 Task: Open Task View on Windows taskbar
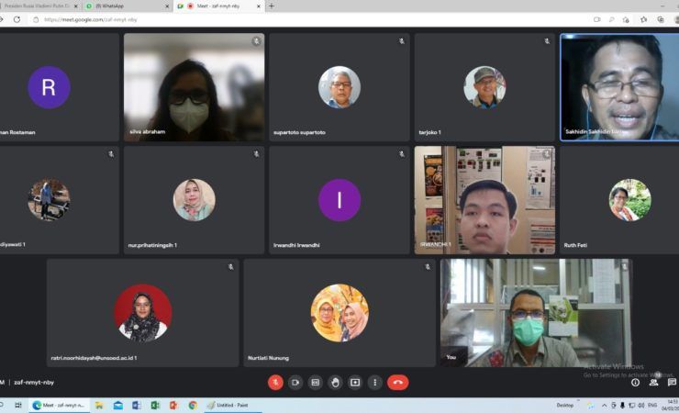(x=17, y=406)
